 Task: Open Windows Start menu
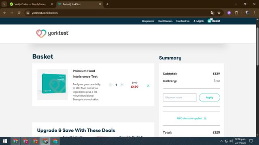(x=5, y=141)
